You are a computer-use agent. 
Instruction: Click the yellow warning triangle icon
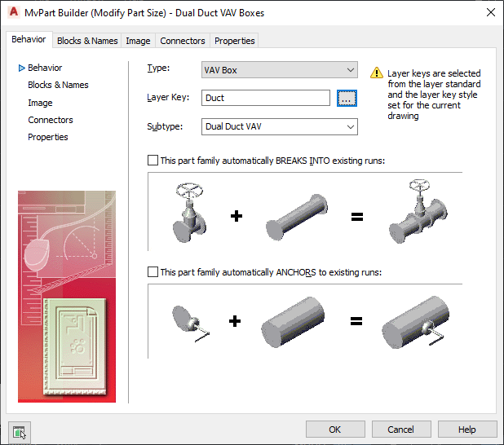pos(377,73)
